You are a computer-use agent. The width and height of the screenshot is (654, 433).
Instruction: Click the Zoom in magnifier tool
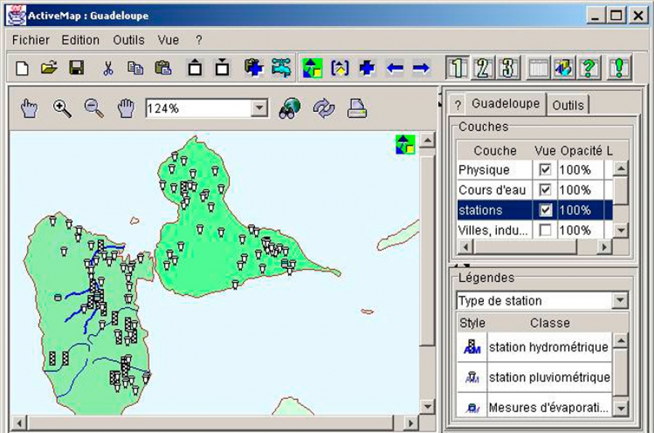(x=62, y=108)
